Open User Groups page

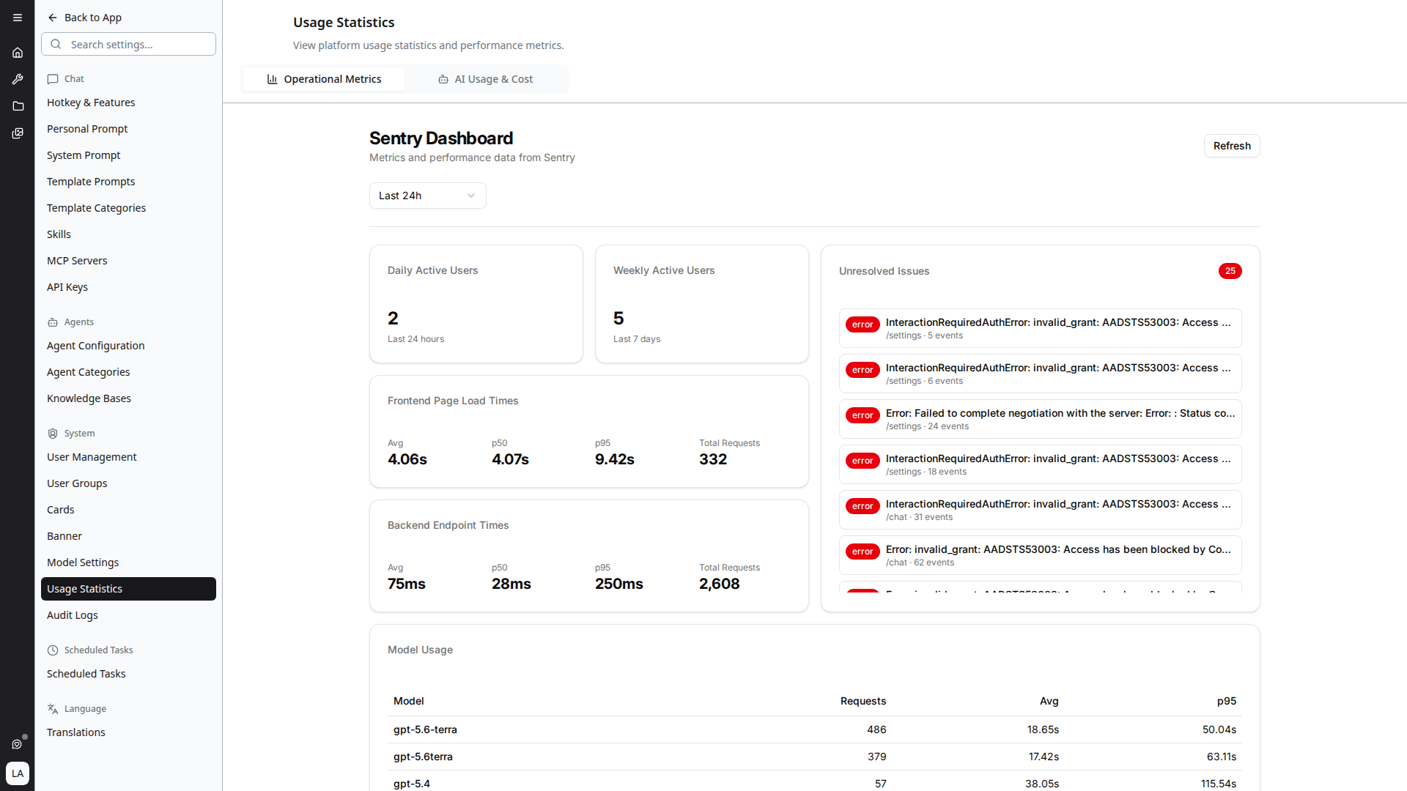[x=128, y=483]
